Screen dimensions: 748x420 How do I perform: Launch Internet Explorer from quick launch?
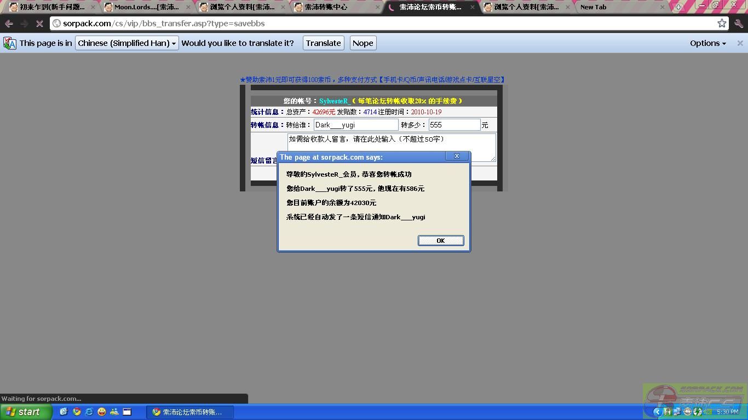(x=89, y=412)
